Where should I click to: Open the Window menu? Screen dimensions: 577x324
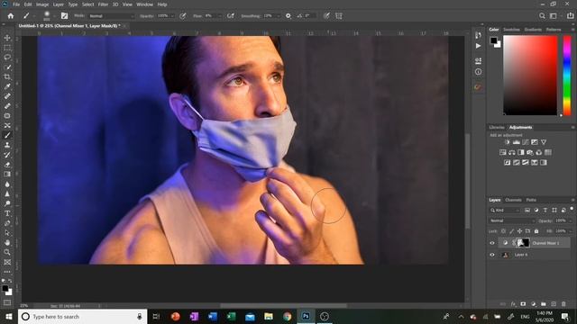pos(144,4)
